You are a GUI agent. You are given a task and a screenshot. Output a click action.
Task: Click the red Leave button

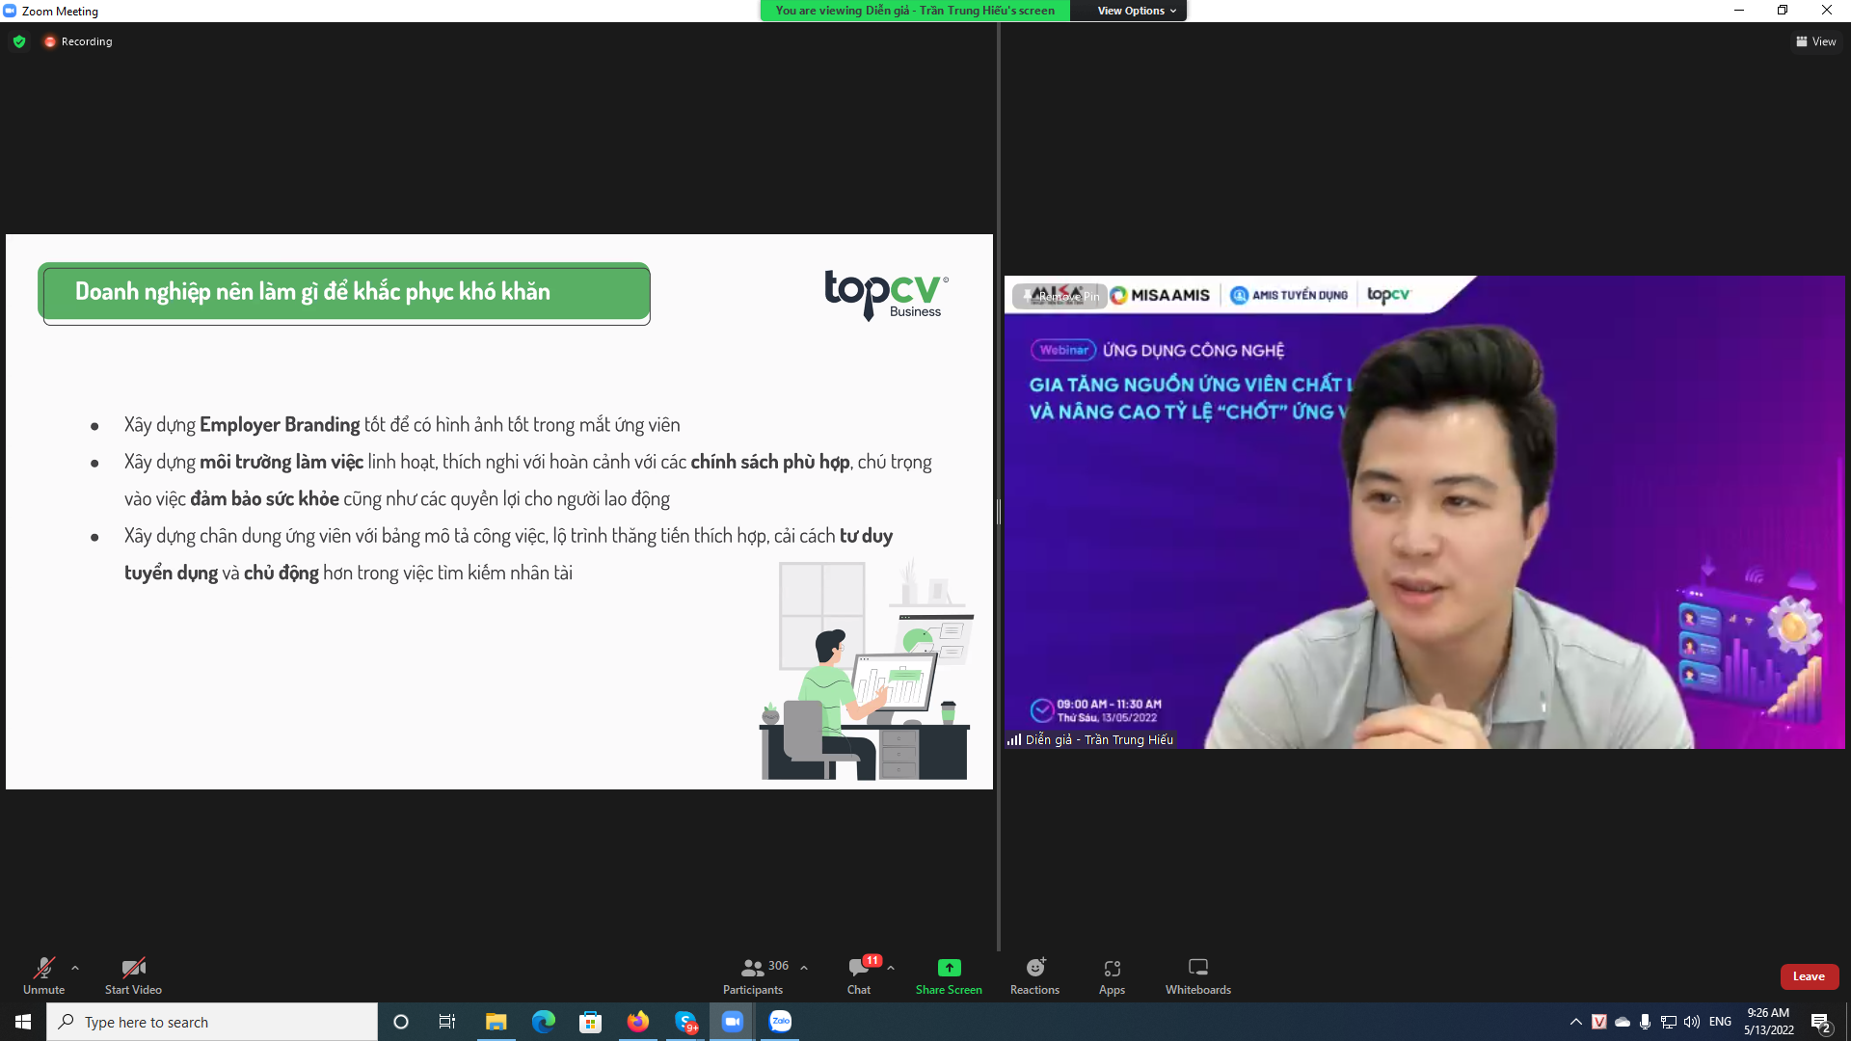(1809, 976)
